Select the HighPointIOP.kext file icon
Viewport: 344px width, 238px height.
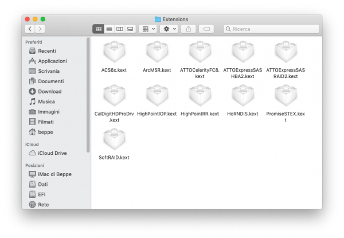click(x=157, y=96)
